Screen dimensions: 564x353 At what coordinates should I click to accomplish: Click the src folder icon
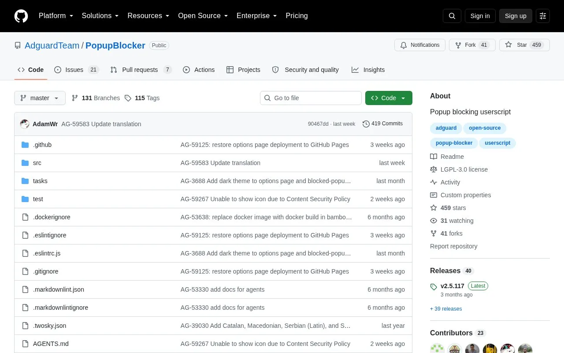[25, 163]
